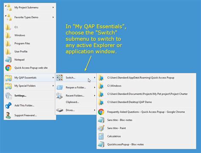Image resolution: width=201 pixels, height=153 pixels.
Task: Click notepad icon beside Sans titre - Bloc-notes
Action: (101, 120)
